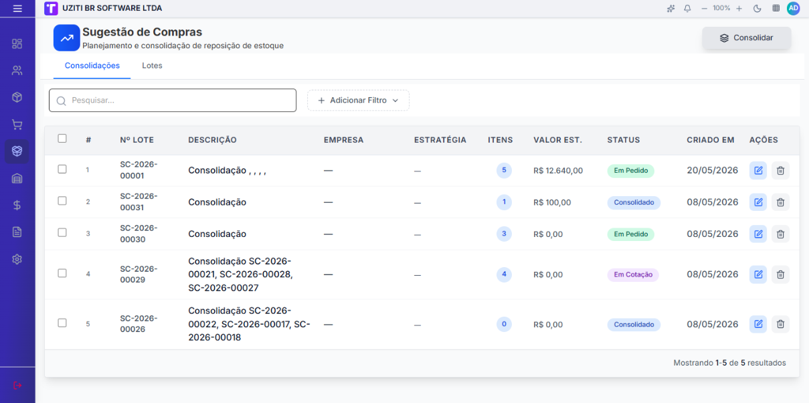Click the items count badge 5
Image resolution: width=809 pixels, height=403 pixels.
tap(504, 170)
